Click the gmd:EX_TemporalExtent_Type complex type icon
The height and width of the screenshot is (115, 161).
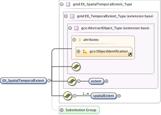tap(72, 16)
